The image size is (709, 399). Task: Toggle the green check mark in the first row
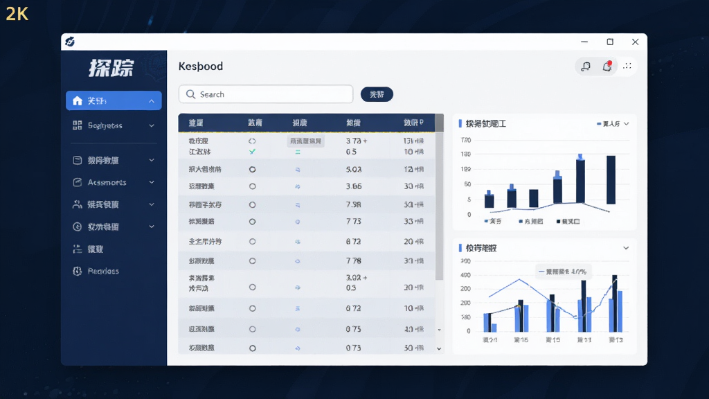point(252,152)
